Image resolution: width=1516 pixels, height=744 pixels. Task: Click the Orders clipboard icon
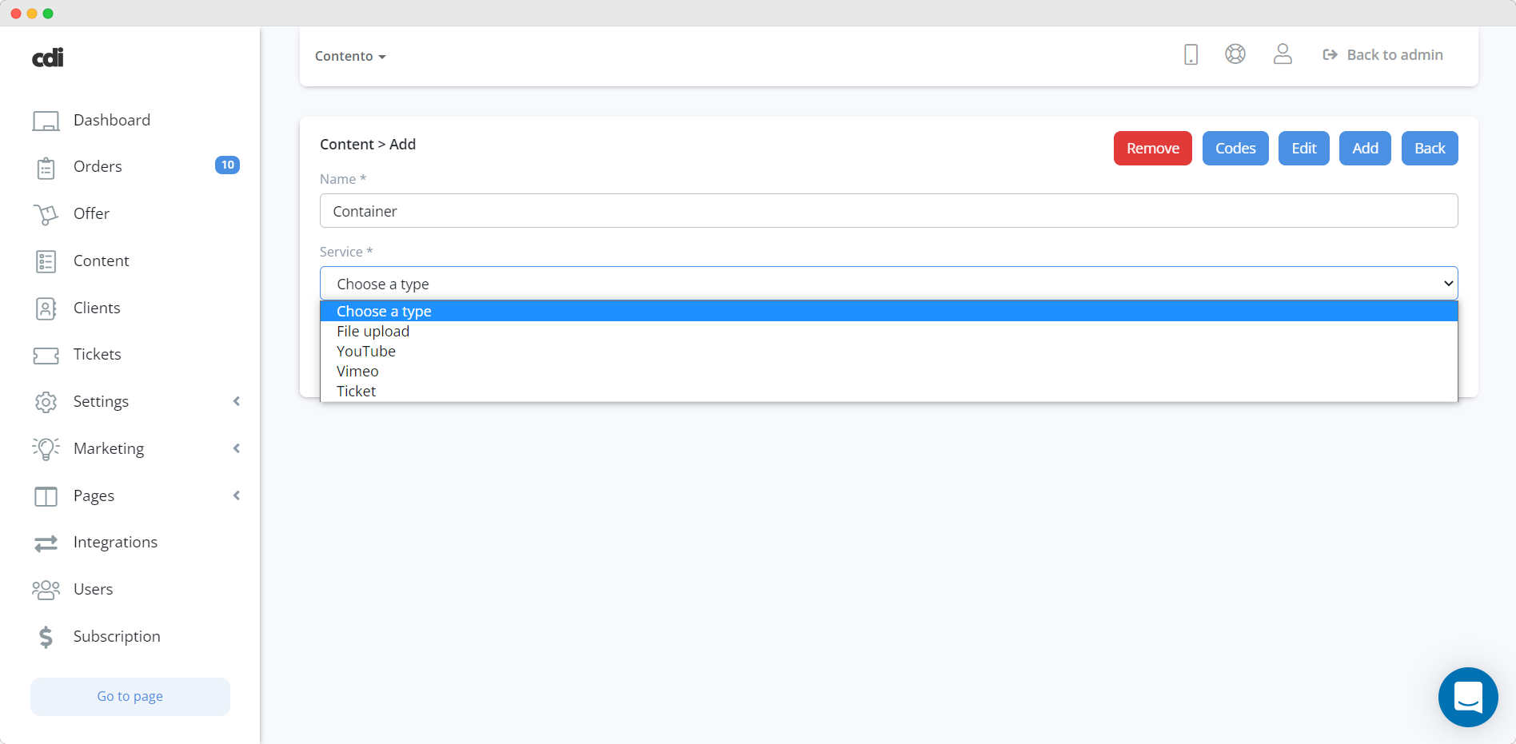tap(46, 168)
